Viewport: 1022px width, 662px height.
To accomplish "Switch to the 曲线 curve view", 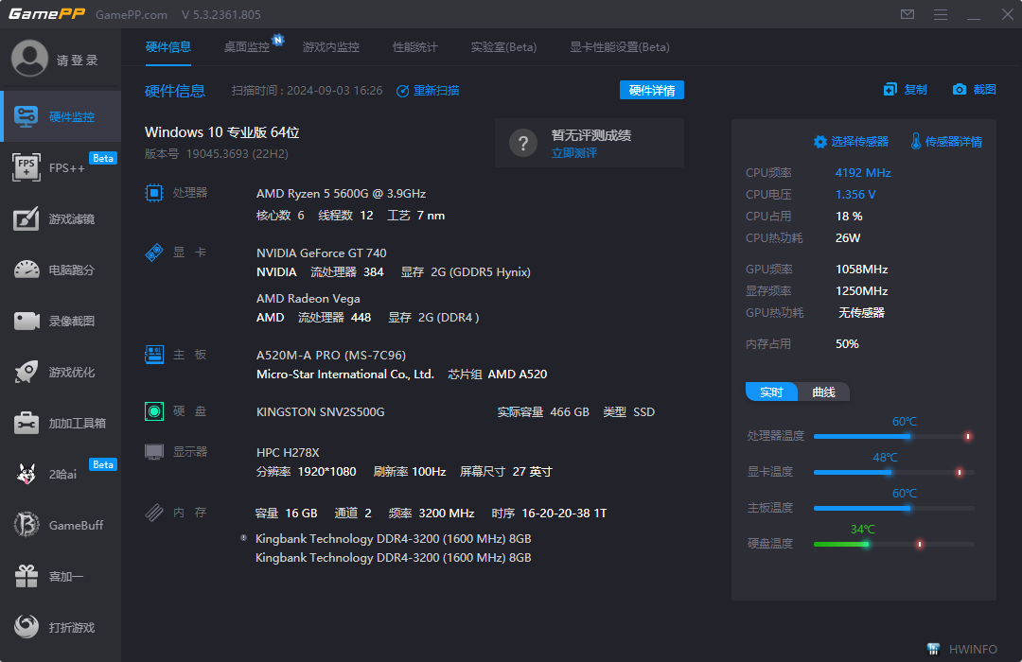I will pyautogui.click(x=825, y=391).
